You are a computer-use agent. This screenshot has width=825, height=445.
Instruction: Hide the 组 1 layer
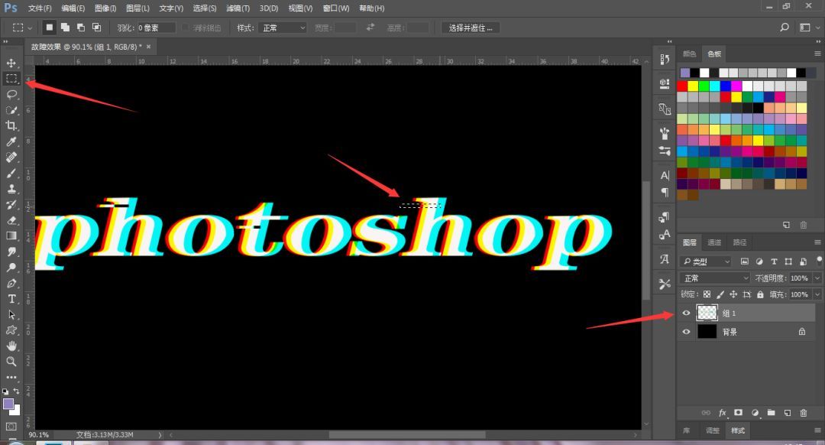tap(686, 313)
